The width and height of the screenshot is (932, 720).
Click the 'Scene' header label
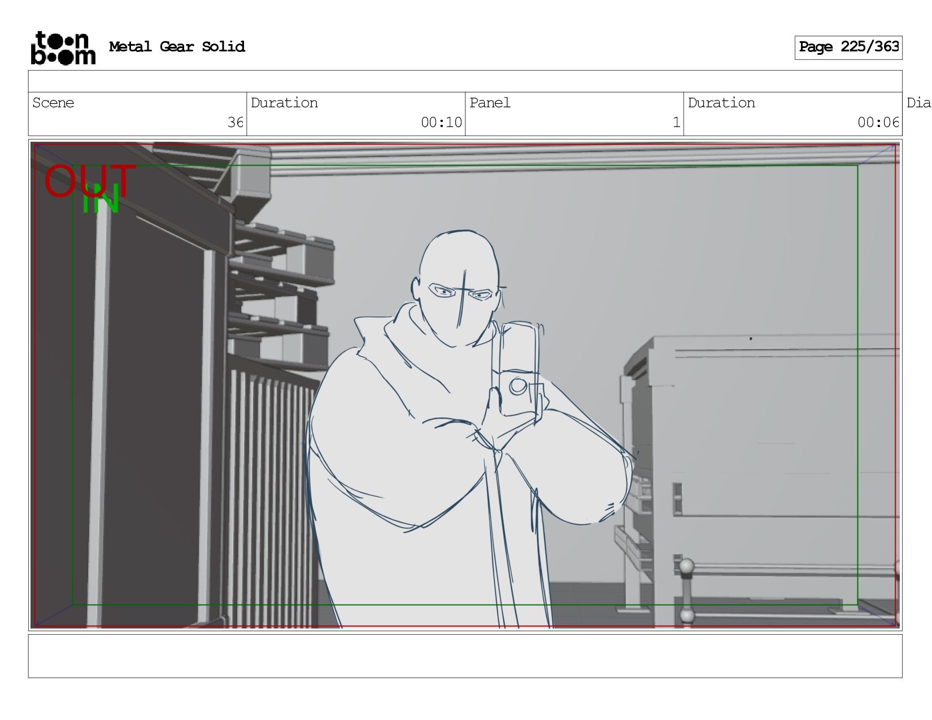(53, 103)
